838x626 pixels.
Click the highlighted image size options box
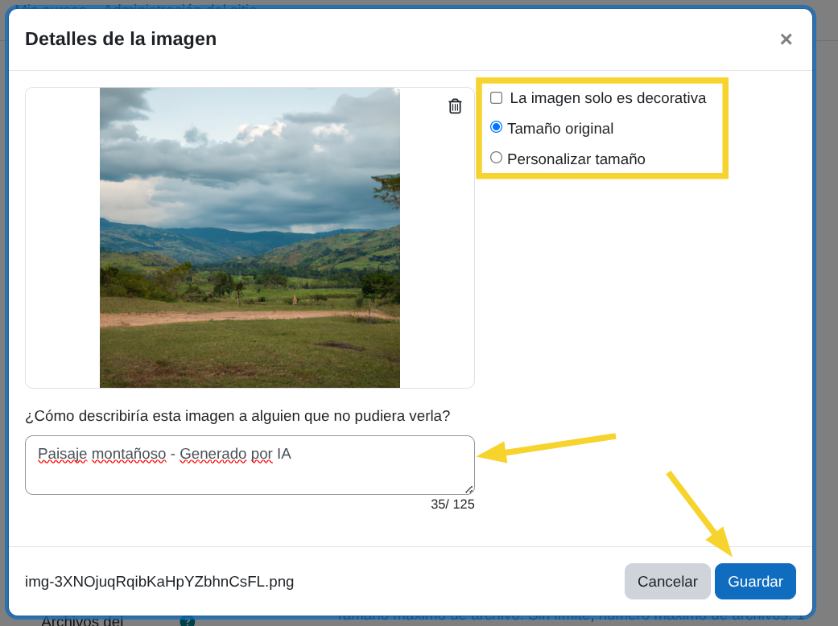click(x=602, y=128)
